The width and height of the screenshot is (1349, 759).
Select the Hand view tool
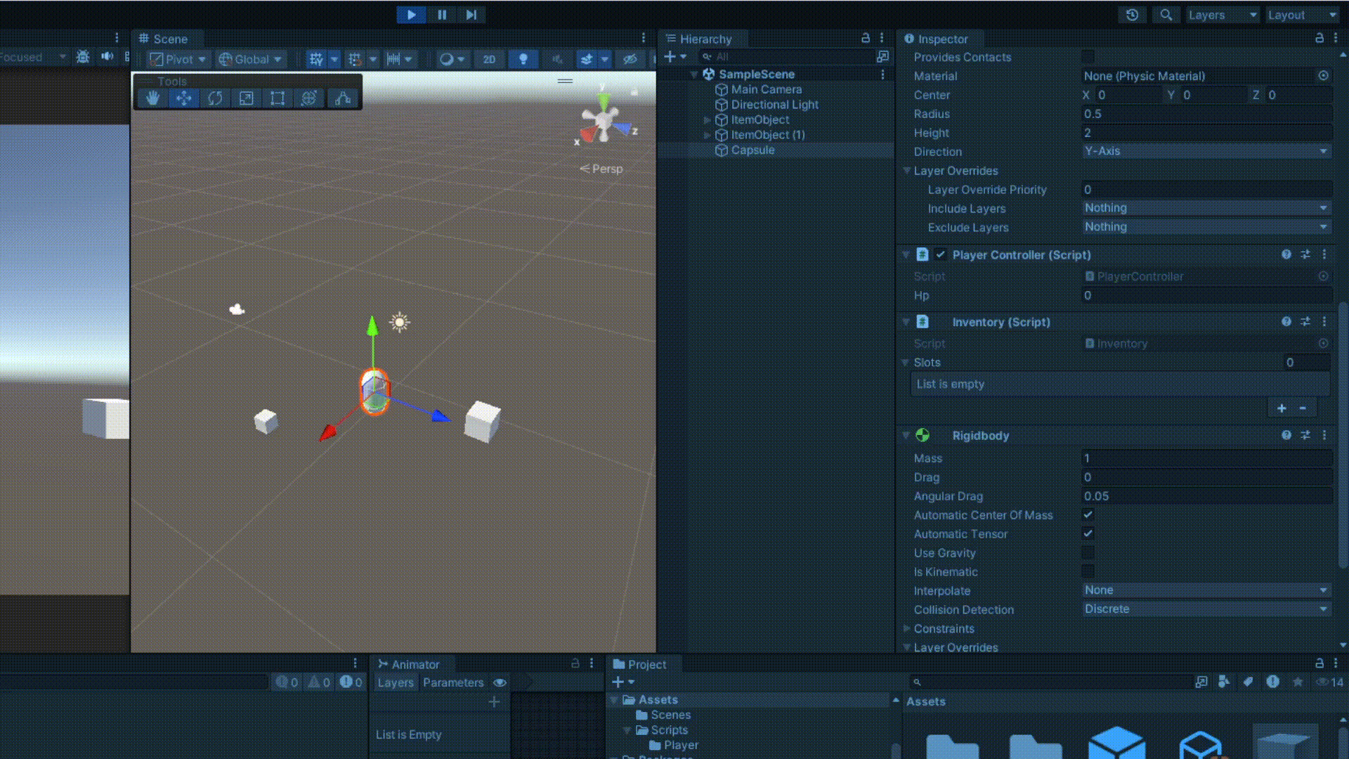tap(152, 98)
